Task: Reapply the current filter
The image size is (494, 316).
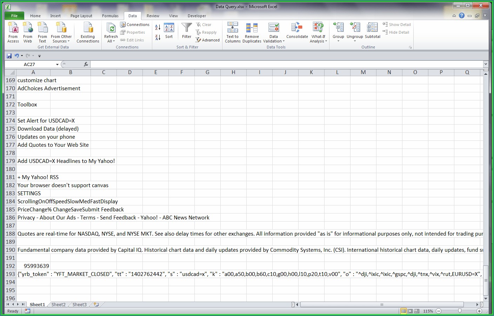Action: tap(206, 32)
